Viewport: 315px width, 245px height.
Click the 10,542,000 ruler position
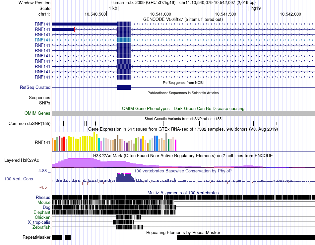[290, 14]
